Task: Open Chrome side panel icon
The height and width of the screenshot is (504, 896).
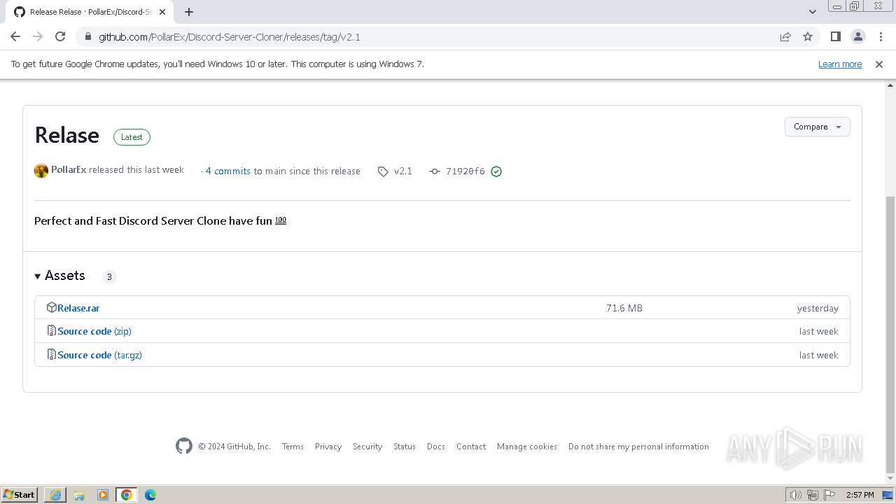Action: coord(835,37)
